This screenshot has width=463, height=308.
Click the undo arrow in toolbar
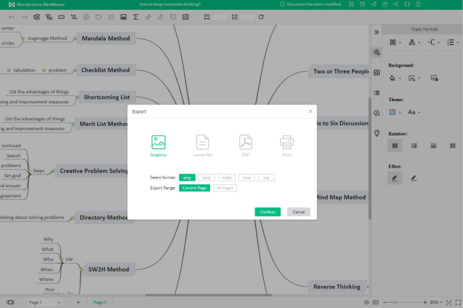(12, 17)
